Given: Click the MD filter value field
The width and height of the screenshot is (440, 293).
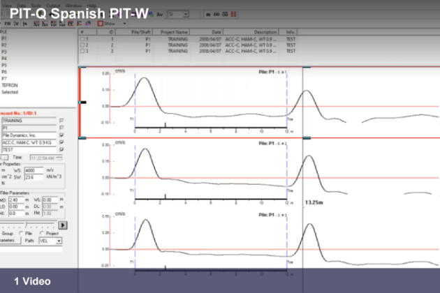Looking at the screenshot, I should (x=17, y=200).
